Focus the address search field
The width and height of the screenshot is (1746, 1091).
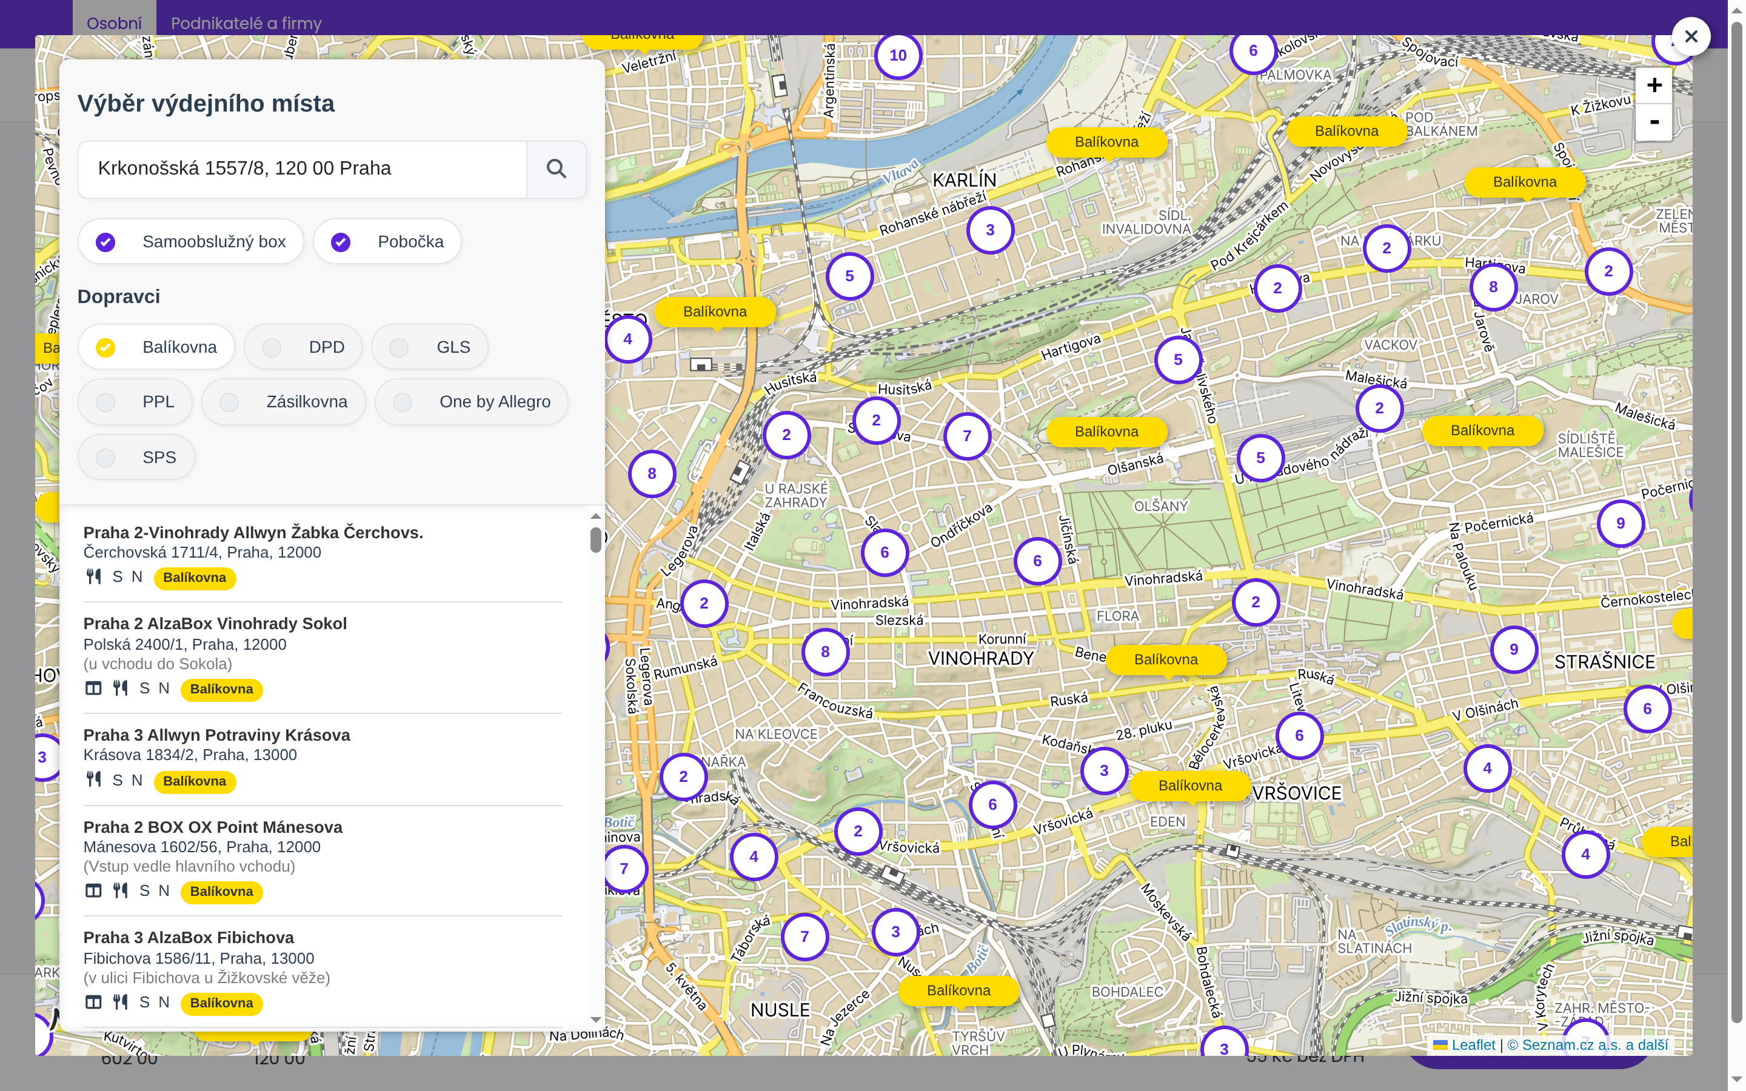(303, 169)
